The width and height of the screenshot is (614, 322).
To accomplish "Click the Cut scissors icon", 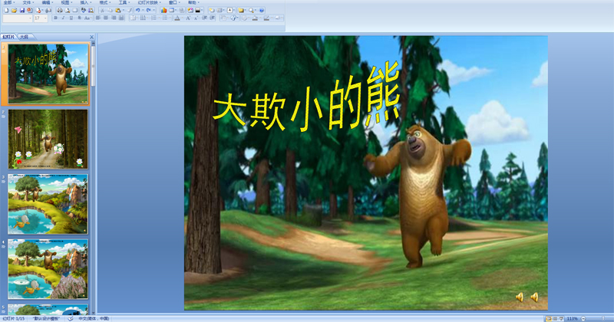I will [x=102, y=11].
